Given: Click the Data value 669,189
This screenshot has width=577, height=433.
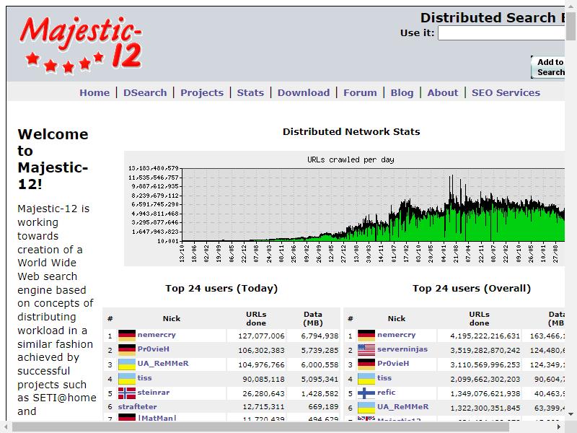Looking at the screenshot, I should tap(323, 407).
